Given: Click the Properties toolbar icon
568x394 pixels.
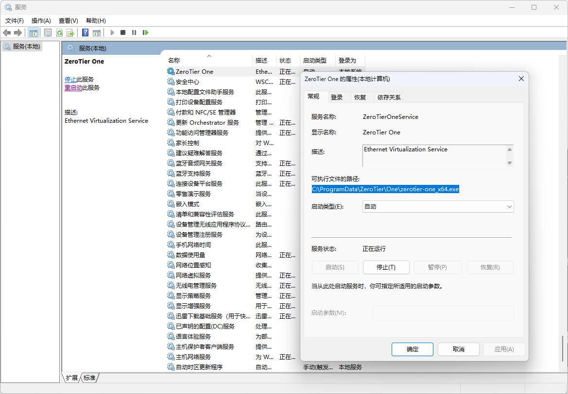Looking at the screenshot, I should (x=48, y=33).
